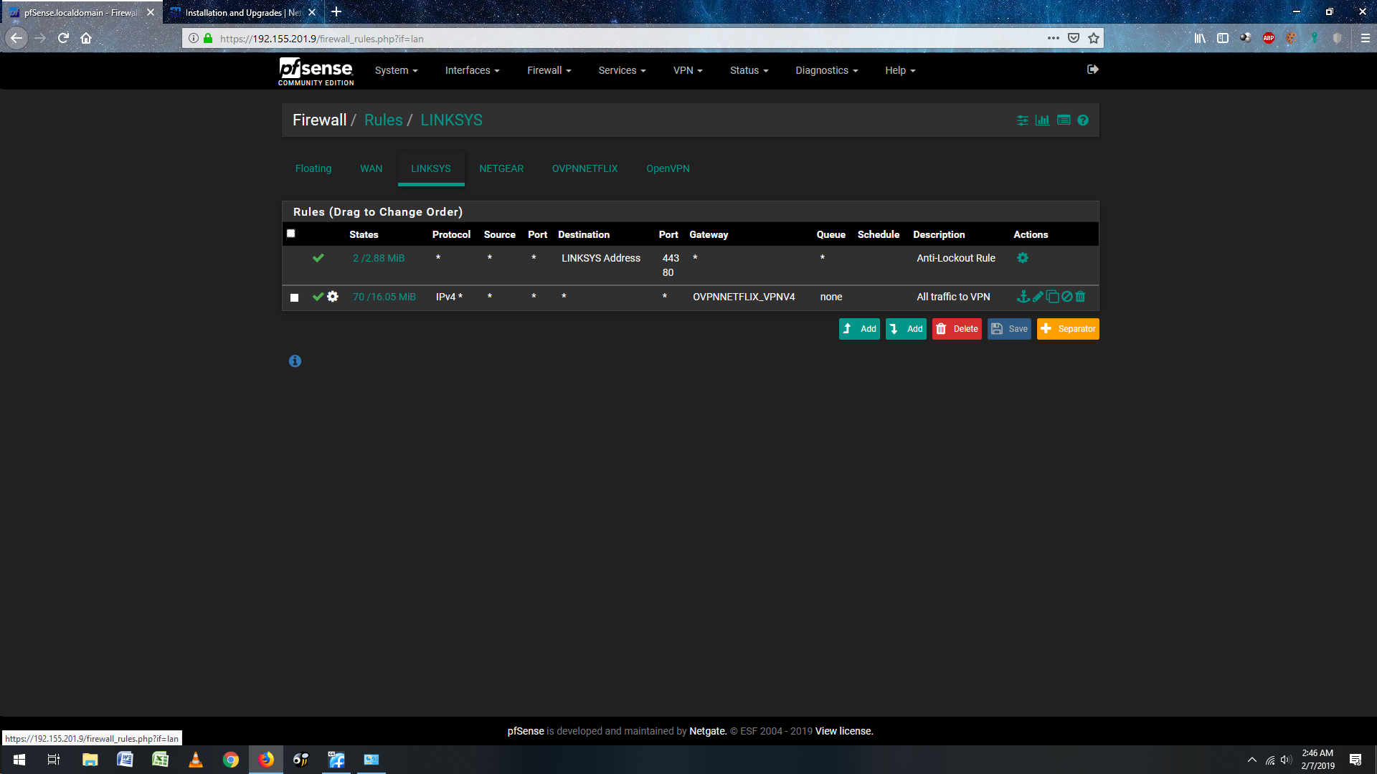This screenshot has height=774, width=1377.
Task: Open the Diagnostics dropdown menu
Action: point(826,70)
